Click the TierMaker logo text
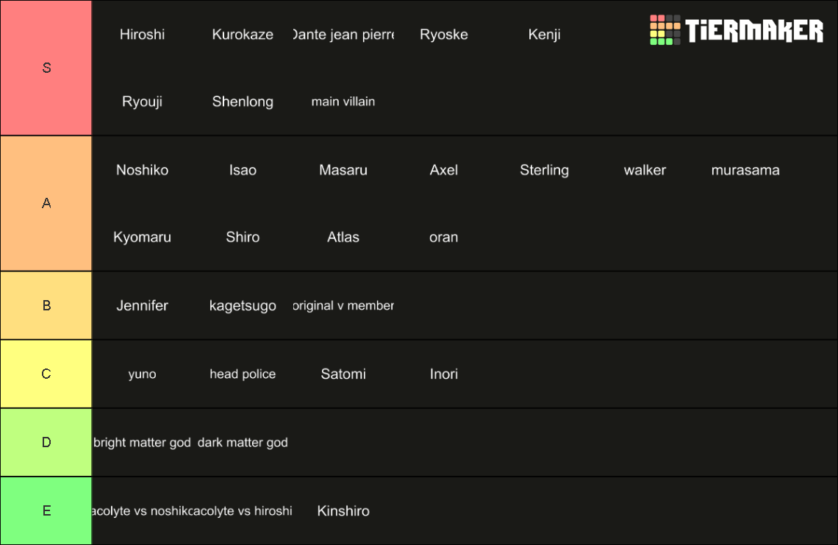This screenshot has height=545, width=838. click(x=754, y=30)
